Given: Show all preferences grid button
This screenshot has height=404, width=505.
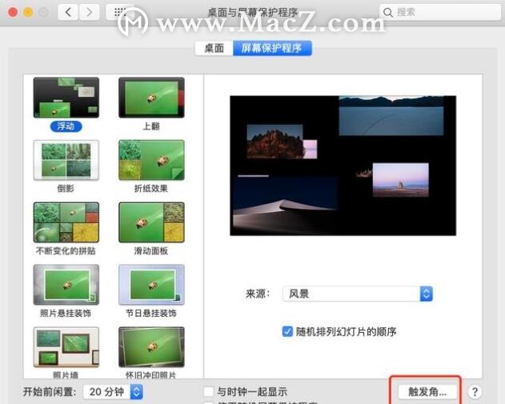Looking at the screenshot, I should tap(120, 12).
